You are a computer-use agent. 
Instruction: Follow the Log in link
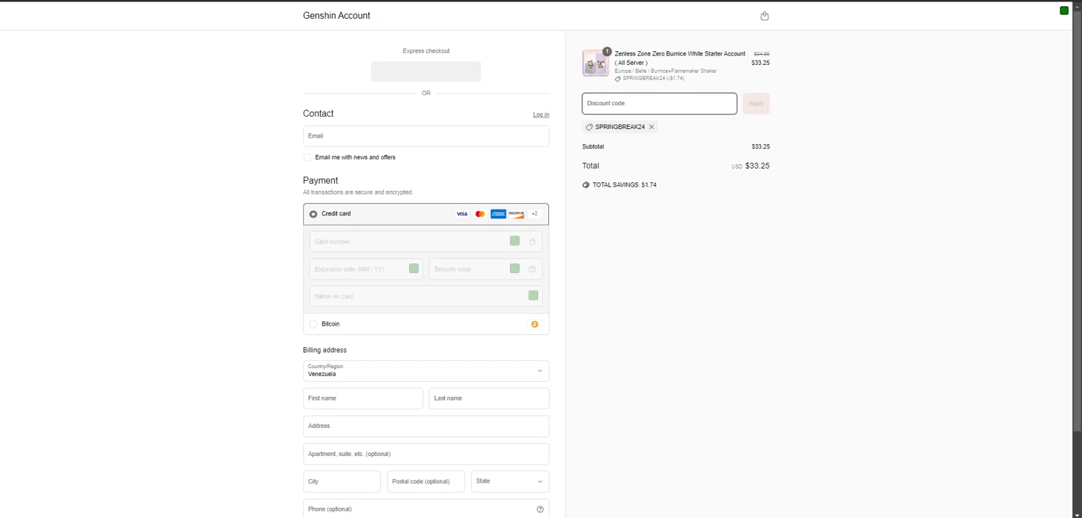[541, 115]
